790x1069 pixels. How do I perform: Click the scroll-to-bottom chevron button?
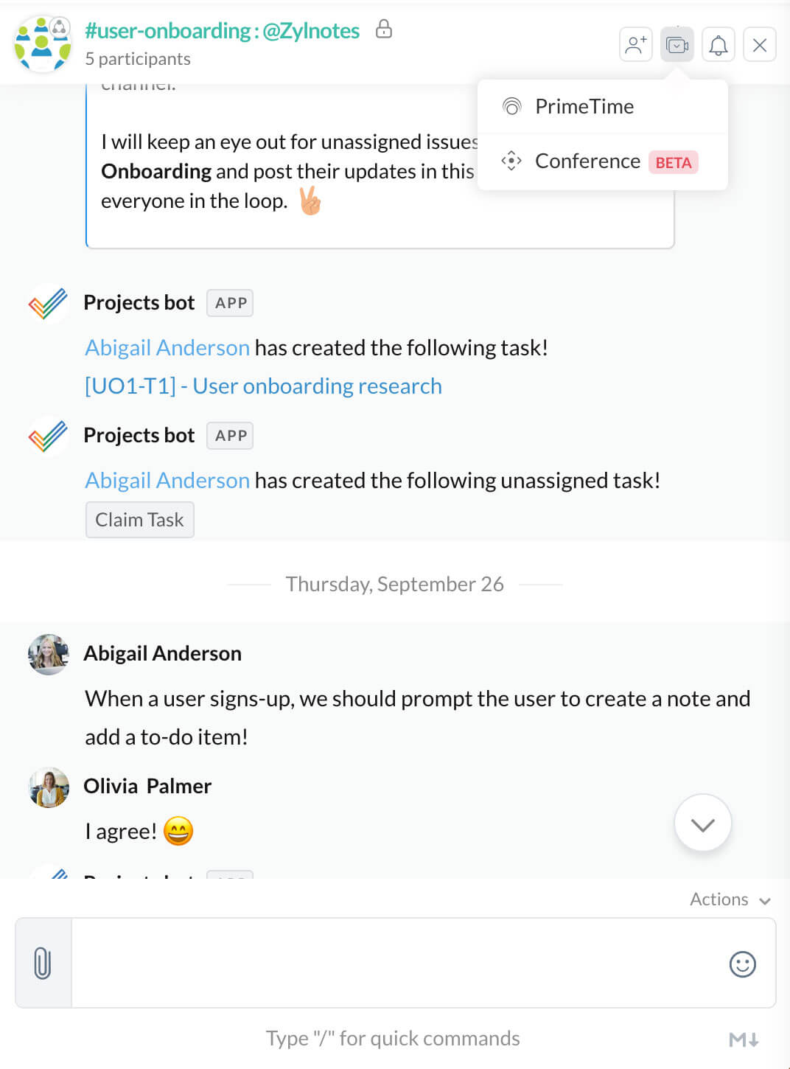[x=702, y=823]
